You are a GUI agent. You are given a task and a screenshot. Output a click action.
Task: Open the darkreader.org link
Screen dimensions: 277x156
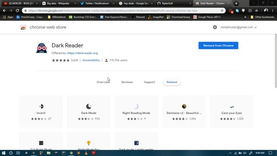(83, 53)
